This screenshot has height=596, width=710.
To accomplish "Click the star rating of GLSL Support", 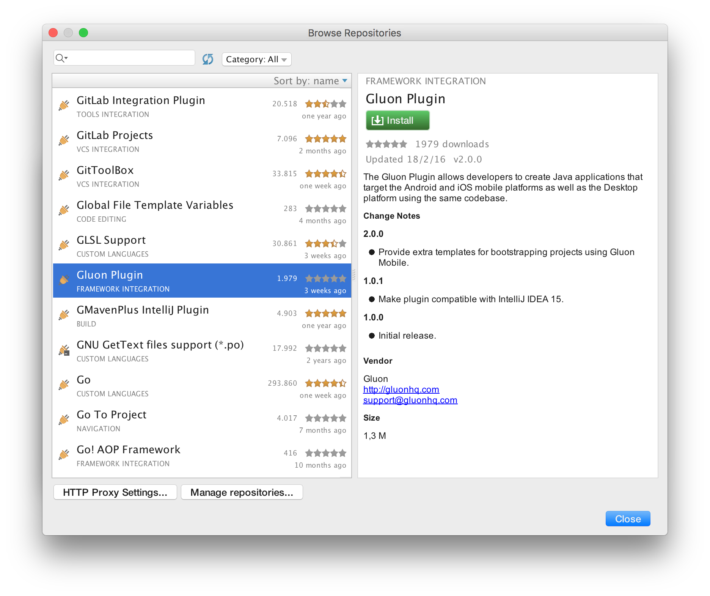I will [326, 243].
